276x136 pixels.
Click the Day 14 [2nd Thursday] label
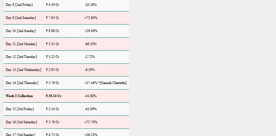click(x=22, y=83)
